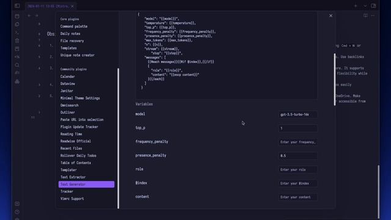Open Dataview plugin settings
391x220 pixels.
tap(68, 84)
